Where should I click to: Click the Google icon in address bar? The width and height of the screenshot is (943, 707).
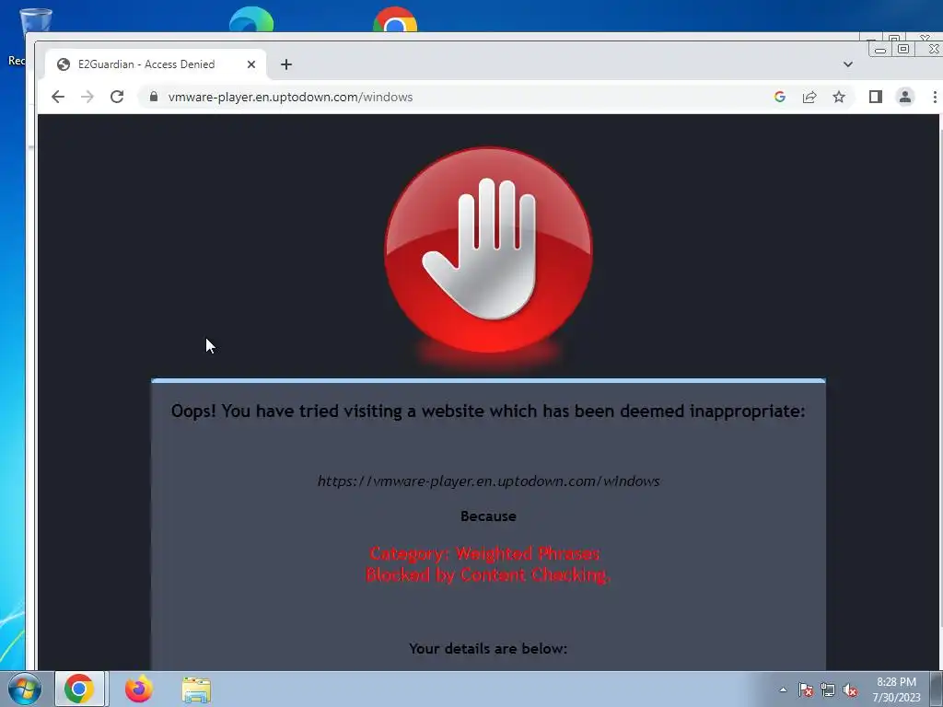[x=779, y=97]
